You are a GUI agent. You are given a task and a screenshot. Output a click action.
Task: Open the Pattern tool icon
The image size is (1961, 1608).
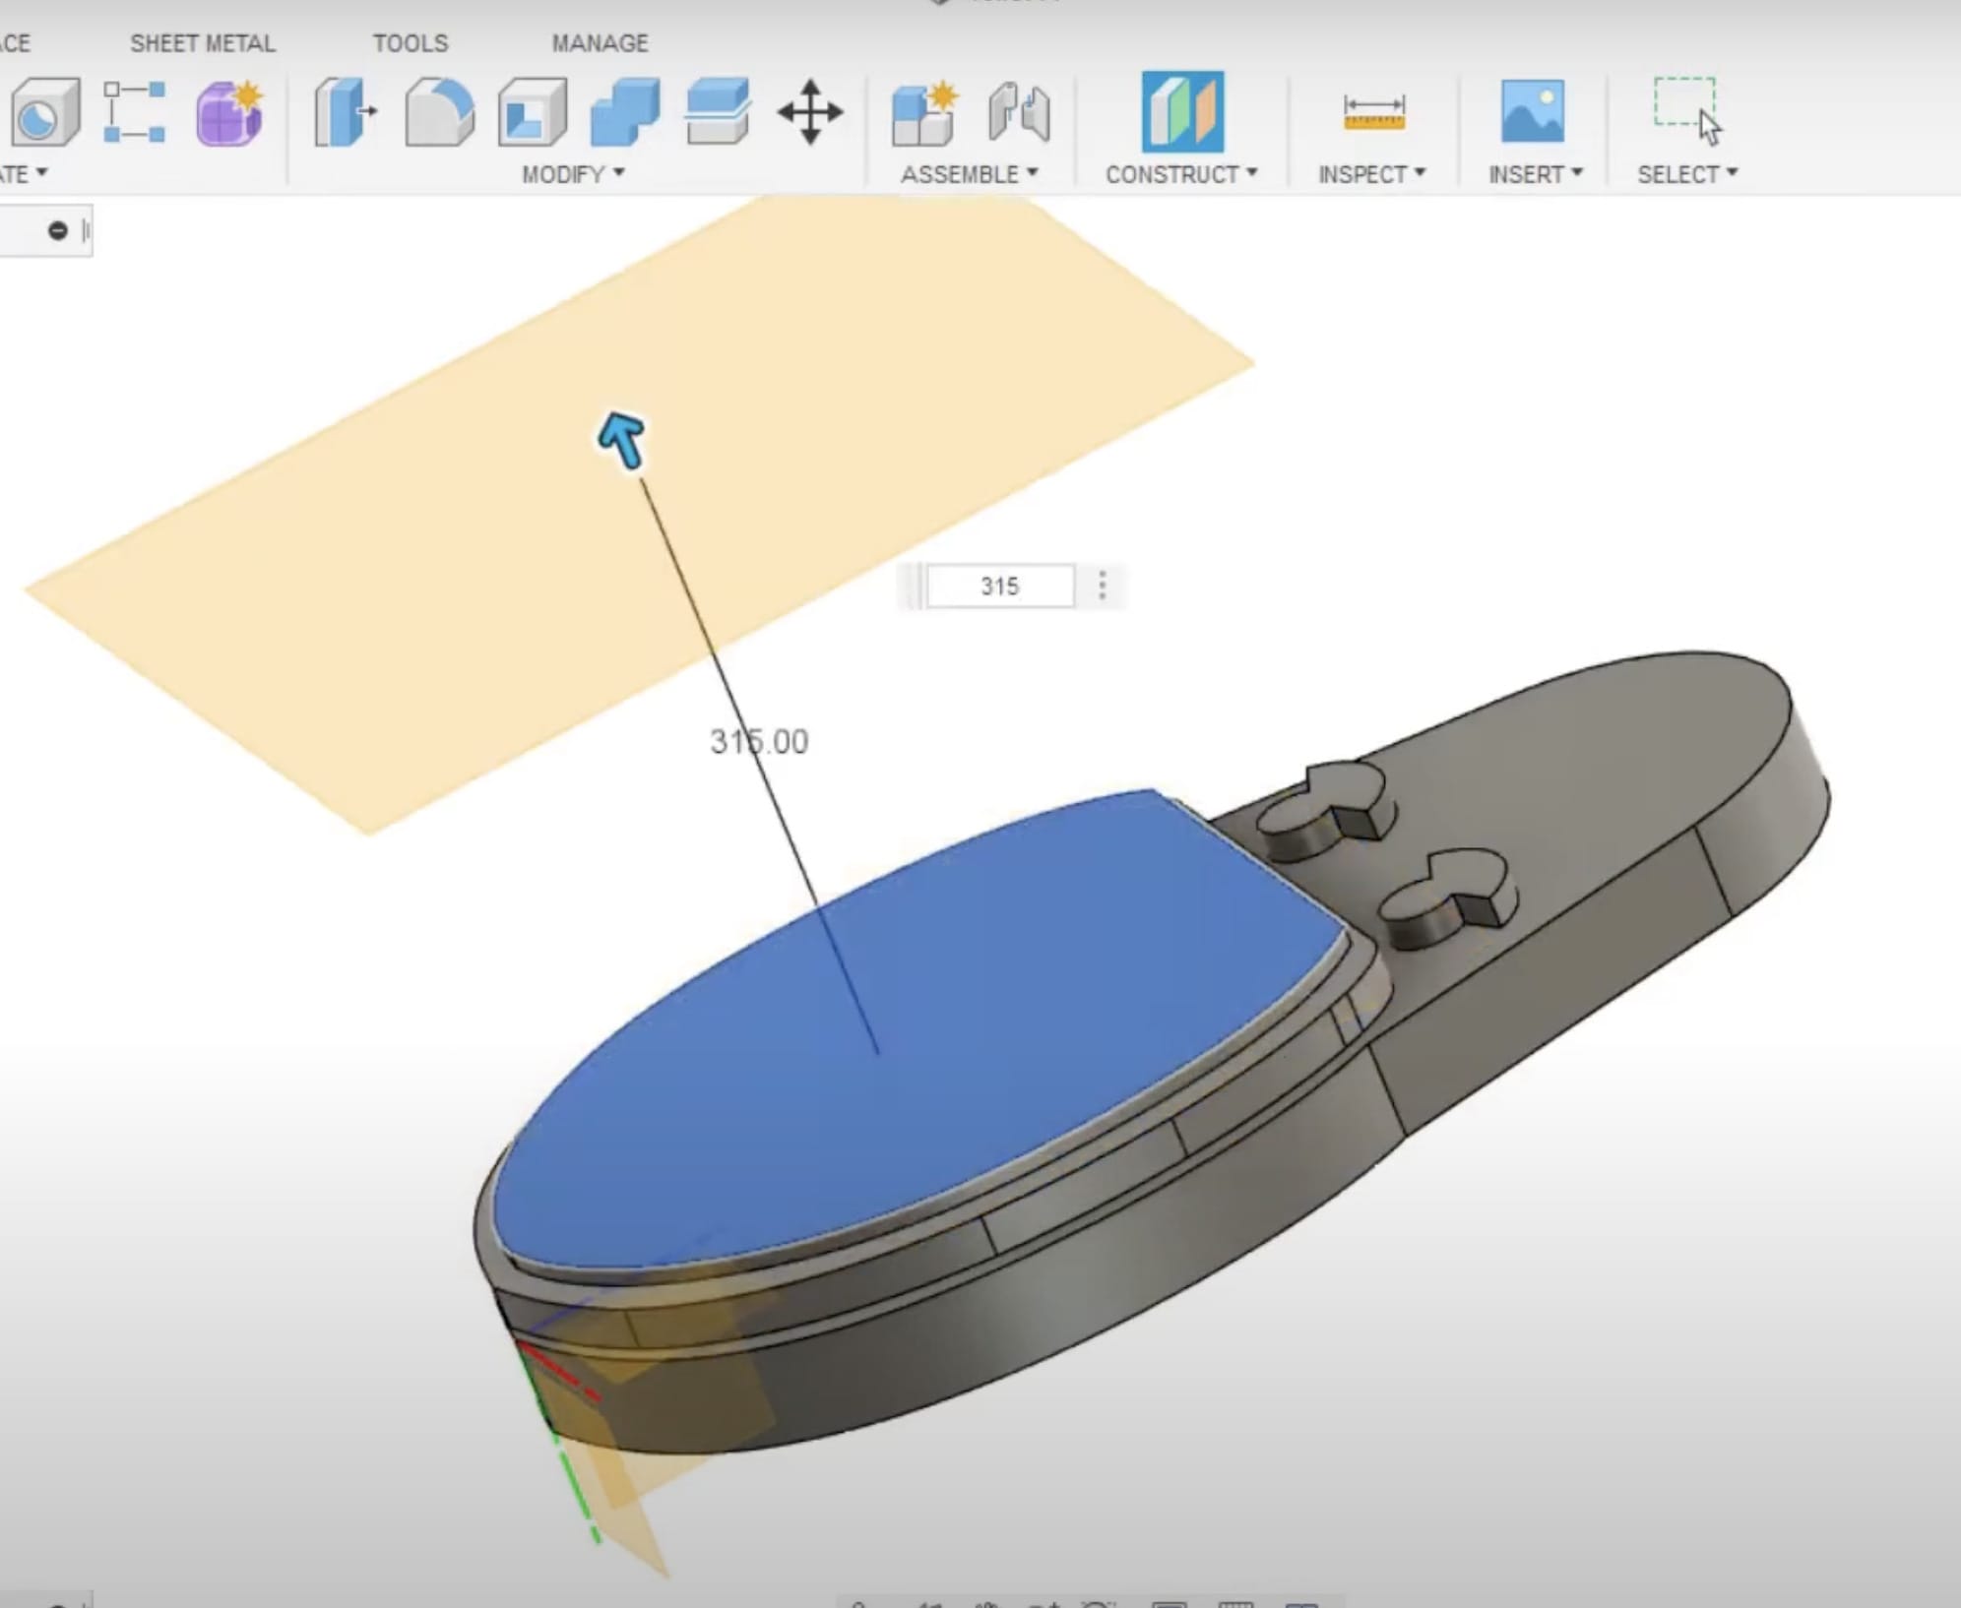[x=134, y=112]
